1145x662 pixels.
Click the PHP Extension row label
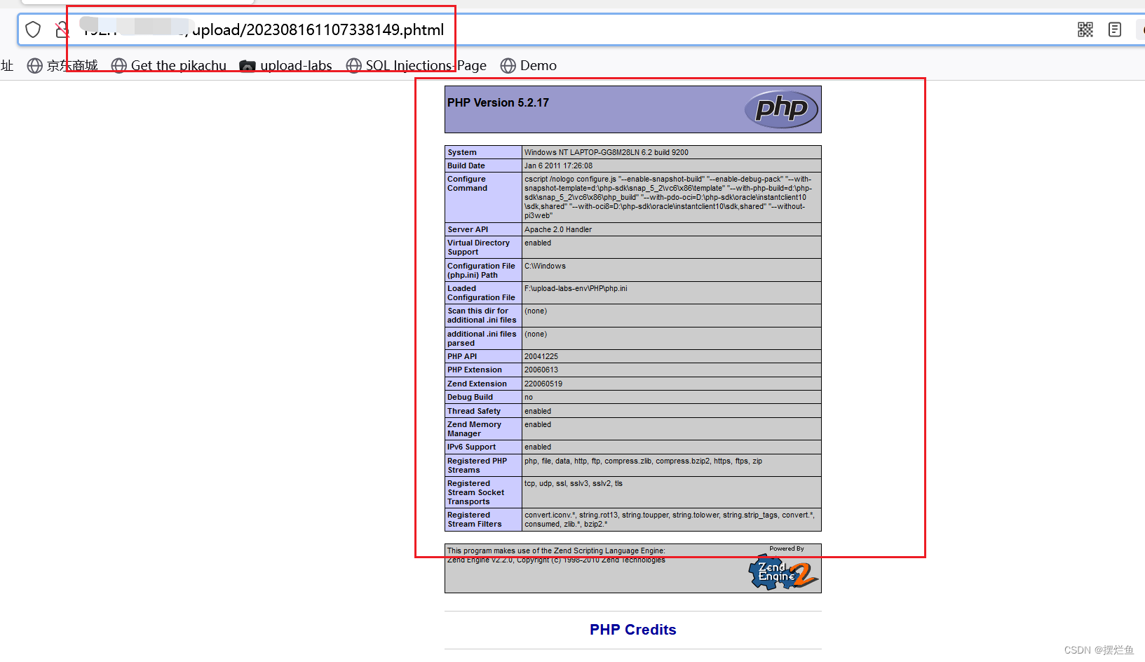[x=475, y=370]
